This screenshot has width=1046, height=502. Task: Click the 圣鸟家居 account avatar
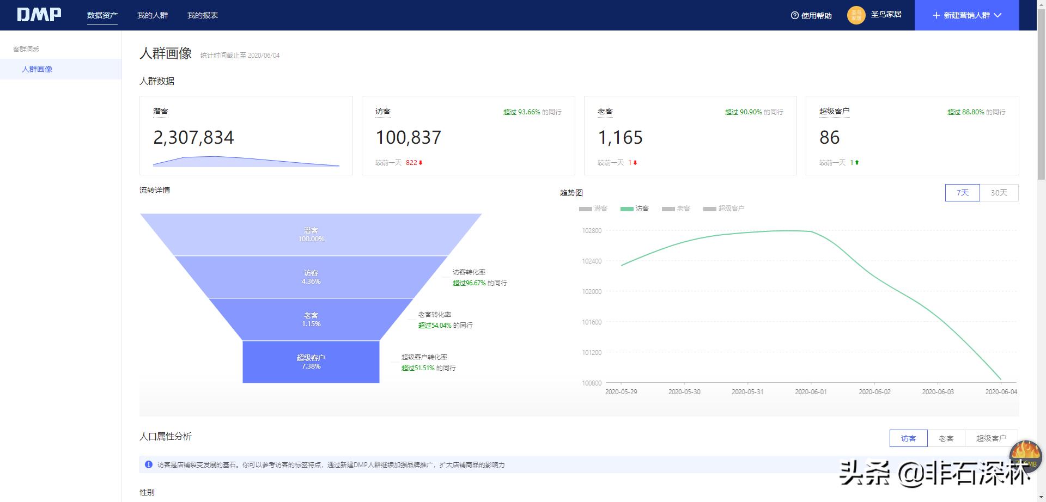click(856, 15)
